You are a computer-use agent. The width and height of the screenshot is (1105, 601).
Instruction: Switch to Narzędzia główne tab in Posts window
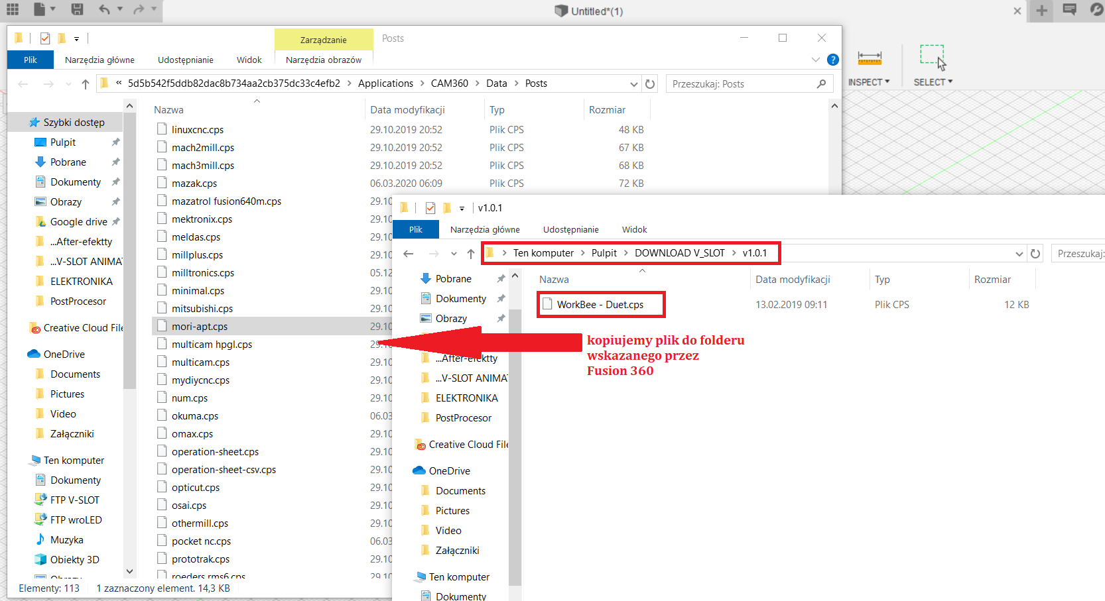point(99,60)
